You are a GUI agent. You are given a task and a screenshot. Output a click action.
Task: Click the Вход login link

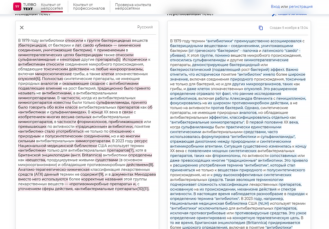coord(275,7)
